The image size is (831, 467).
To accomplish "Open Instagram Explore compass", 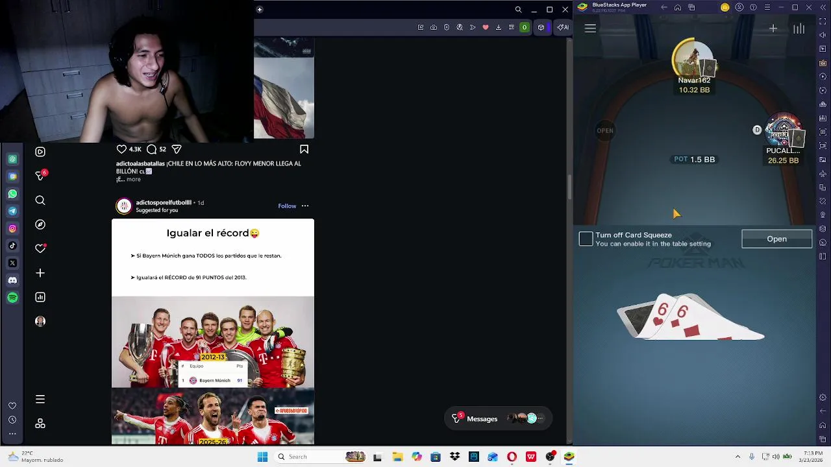I will (x=40, y=224).
